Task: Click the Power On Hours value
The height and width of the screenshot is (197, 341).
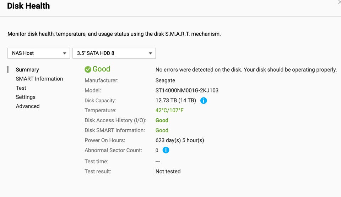Action: click(x=180, y=140)
